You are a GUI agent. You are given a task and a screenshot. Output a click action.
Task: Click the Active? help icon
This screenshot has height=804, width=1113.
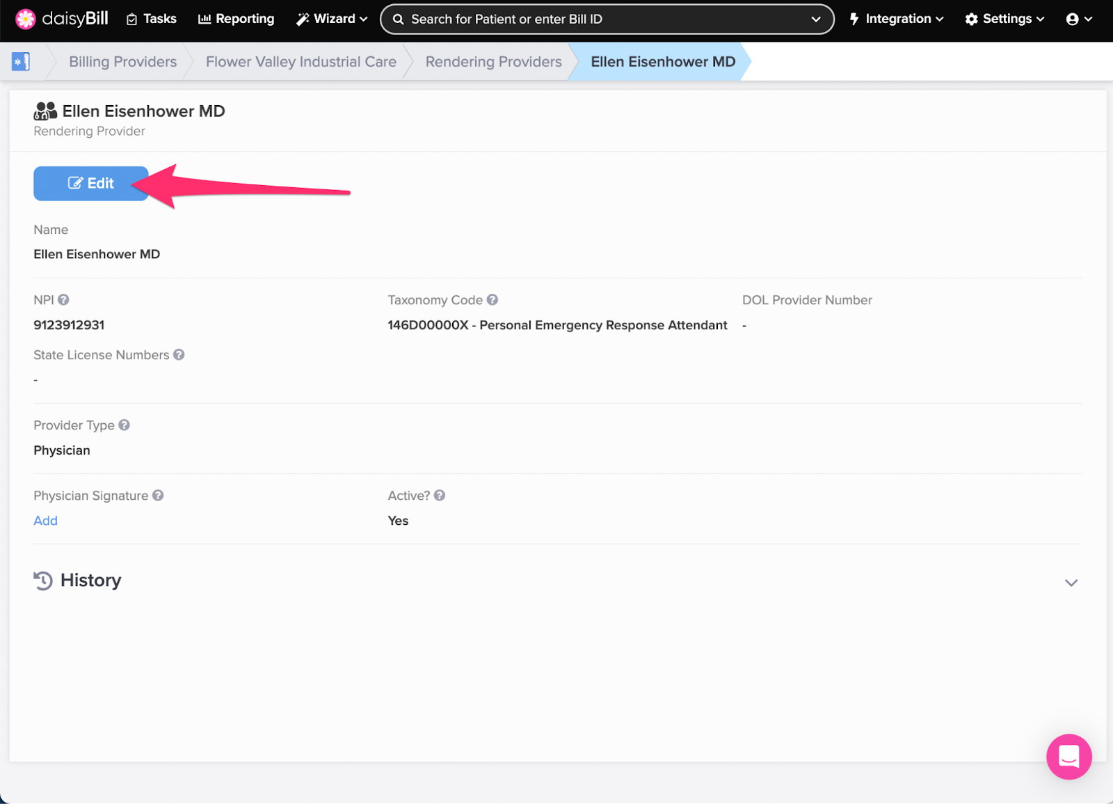coord(440,496)
